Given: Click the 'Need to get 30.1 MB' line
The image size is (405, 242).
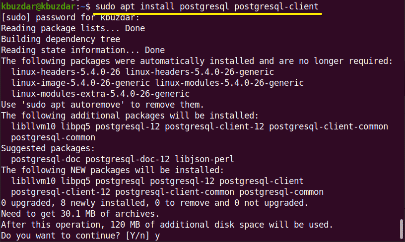Looking at the screenshot, I should pyautogui.click(x=80, y=214).
